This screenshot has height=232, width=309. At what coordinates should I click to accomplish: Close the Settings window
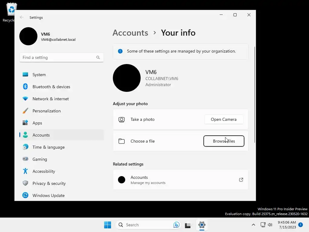(x=249, y=15)
